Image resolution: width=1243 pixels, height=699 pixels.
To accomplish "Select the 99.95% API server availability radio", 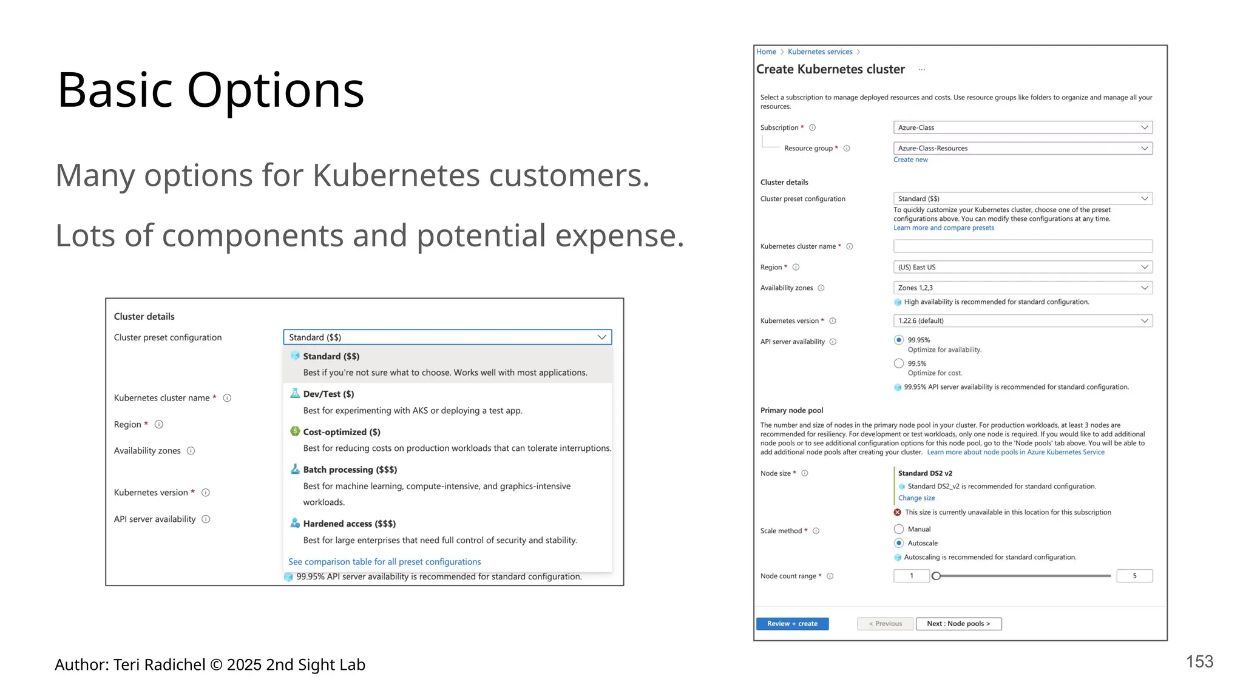I will 899,340.
